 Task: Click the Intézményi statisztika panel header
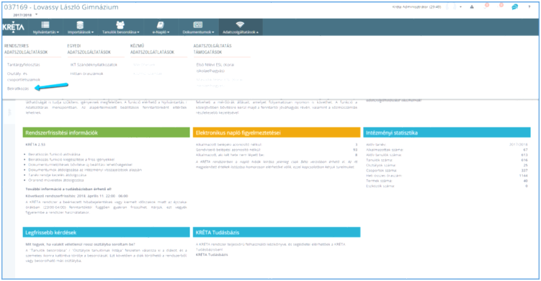click(x=447, y=133)
